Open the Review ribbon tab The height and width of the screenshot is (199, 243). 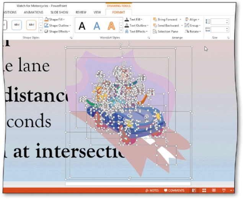[81, 12]
